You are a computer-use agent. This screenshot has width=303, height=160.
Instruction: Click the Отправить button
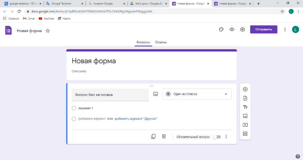[x=264, y=29]
